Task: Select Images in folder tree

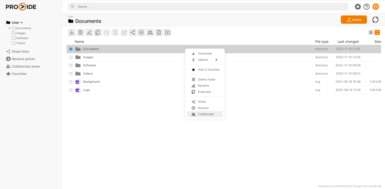Action: 19,33
